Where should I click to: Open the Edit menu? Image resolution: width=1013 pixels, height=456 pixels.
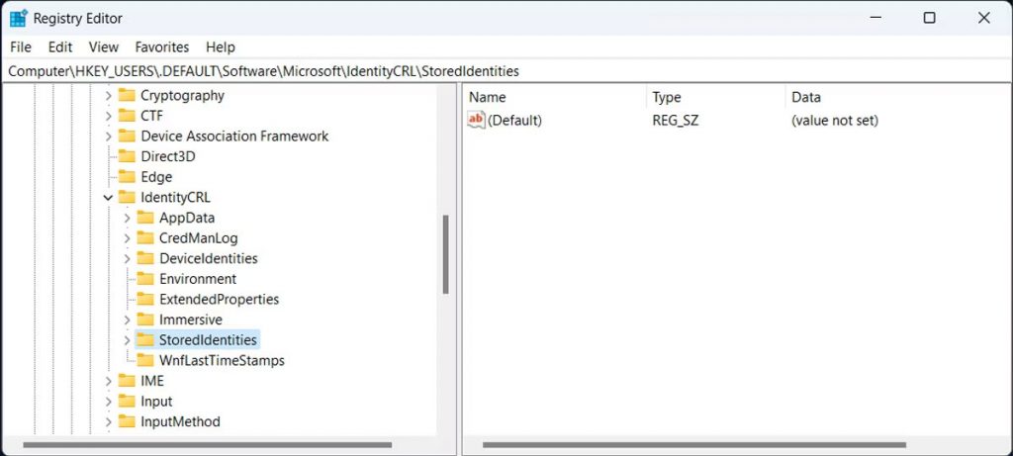(x=60, y=47)
